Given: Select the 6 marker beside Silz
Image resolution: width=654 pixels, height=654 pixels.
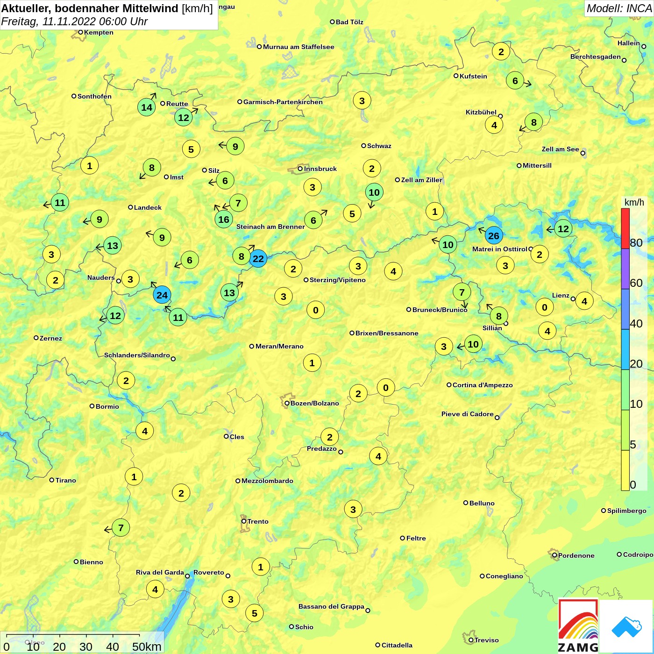Looking at the screenshot, I should pos(225,181).
